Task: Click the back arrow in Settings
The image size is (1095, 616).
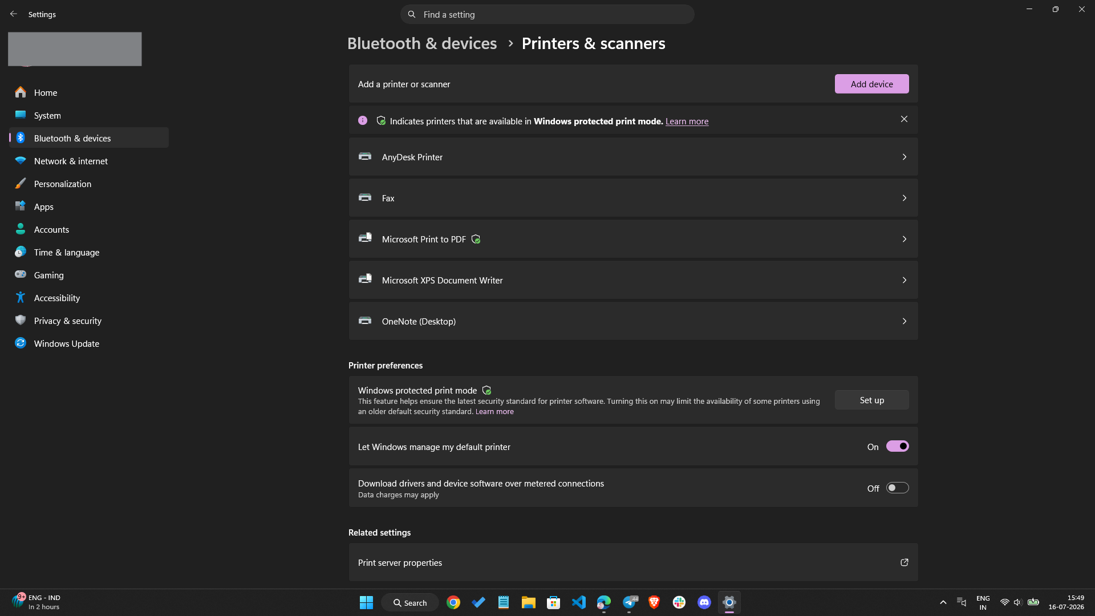Action: [14, 14]
